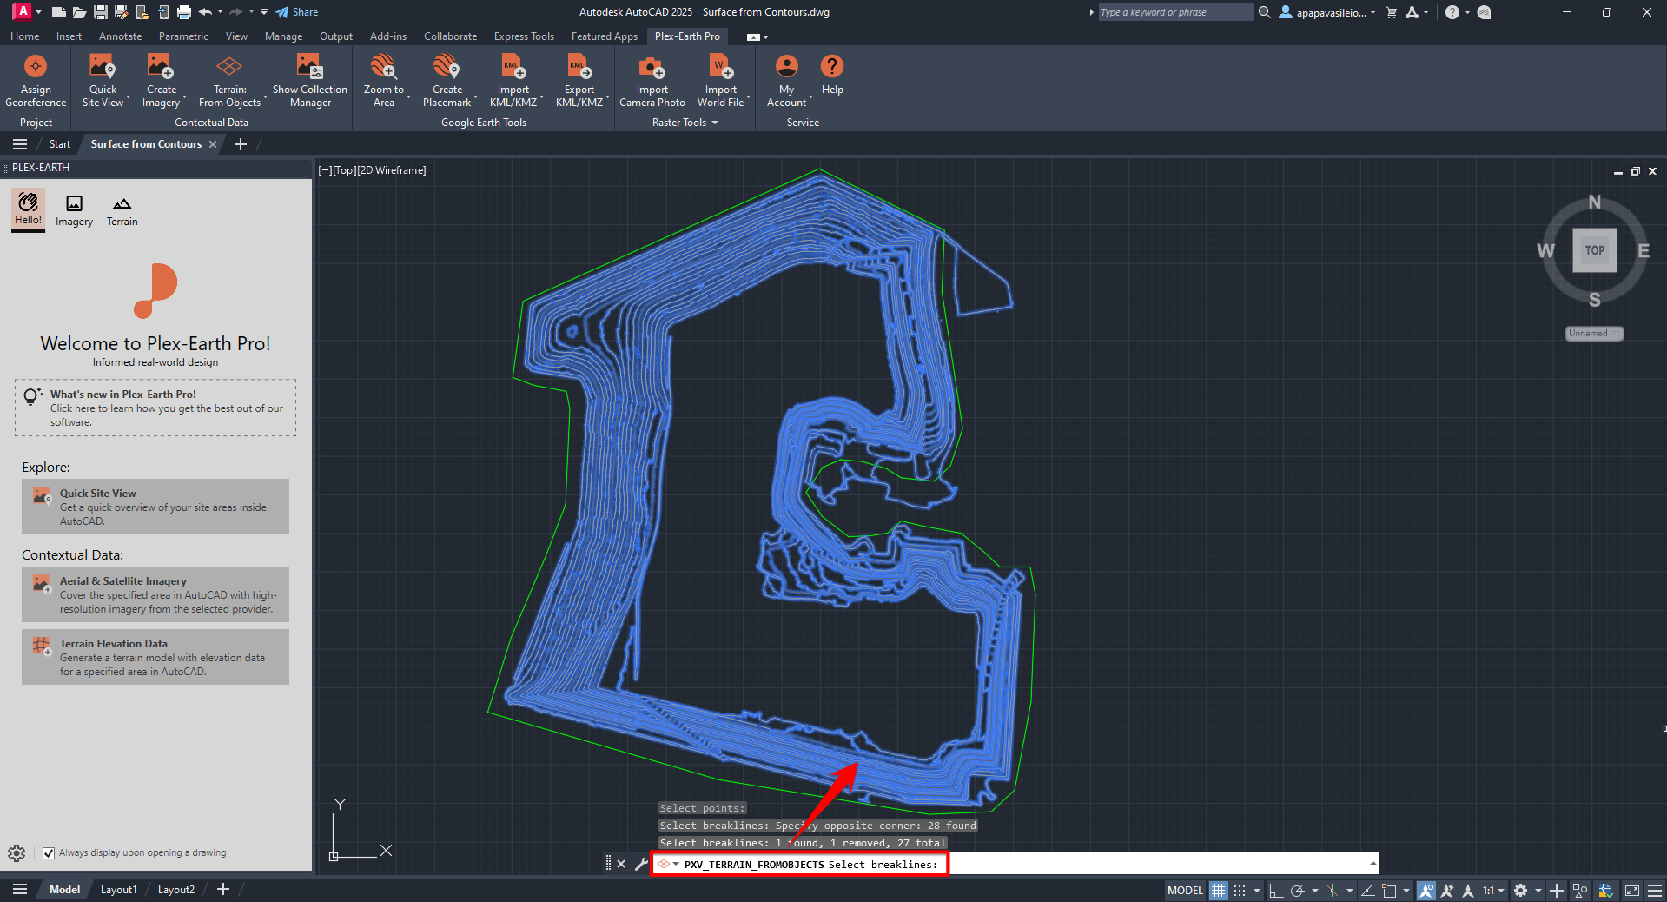Click the Hello! tab button in palette

(x=28, y=209)
